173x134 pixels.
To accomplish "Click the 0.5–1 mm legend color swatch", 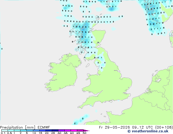I will (11, 130).
